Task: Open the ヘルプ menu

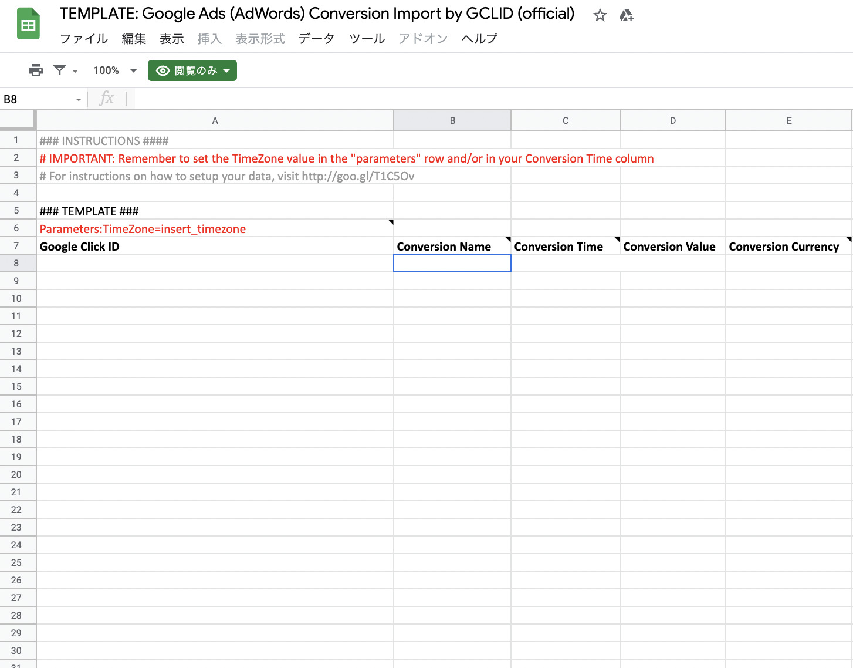Action: pos(479,39)
